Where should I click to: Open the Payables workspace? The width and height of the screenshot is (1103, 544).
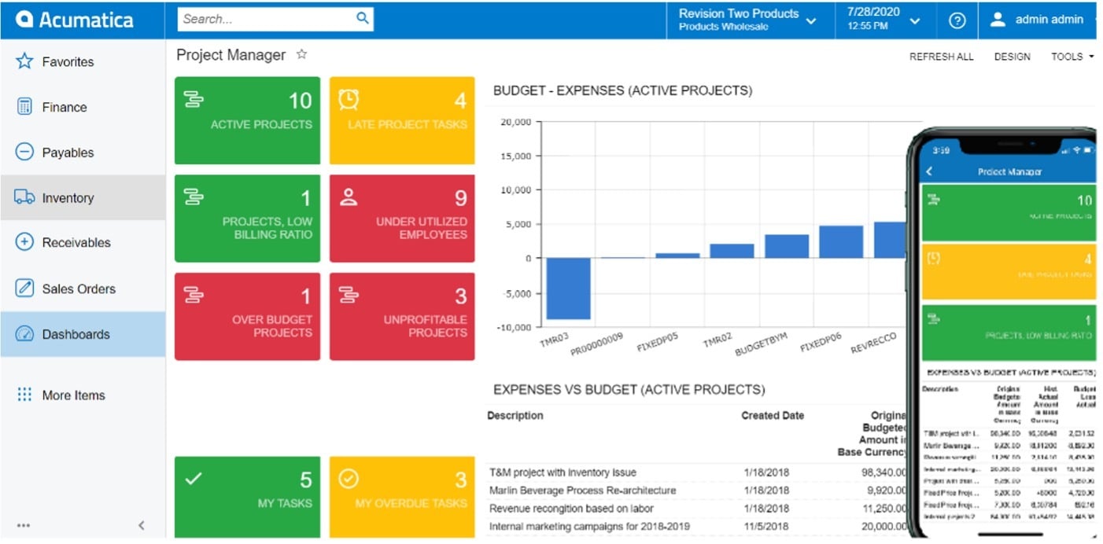pyautogui.click(x=83, y=153)
